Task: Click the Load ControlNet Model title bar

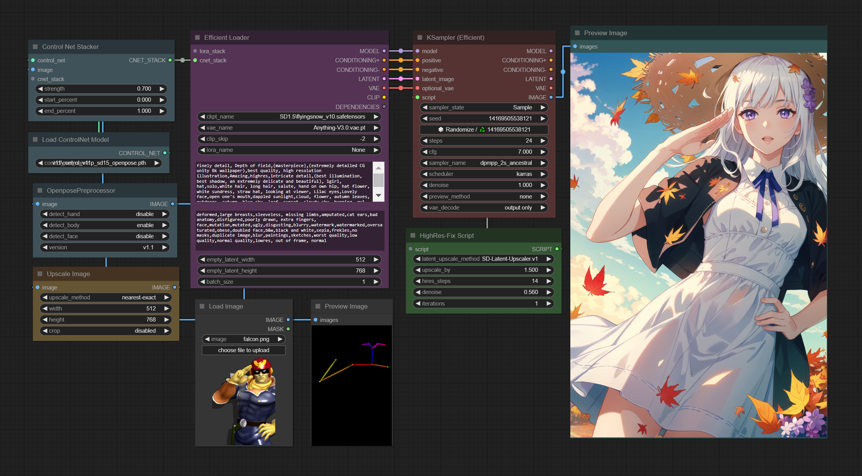Action: [75, 140]
